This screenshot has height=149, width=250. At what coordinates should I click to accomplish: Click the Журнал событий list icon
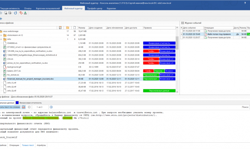pos(182,23)
